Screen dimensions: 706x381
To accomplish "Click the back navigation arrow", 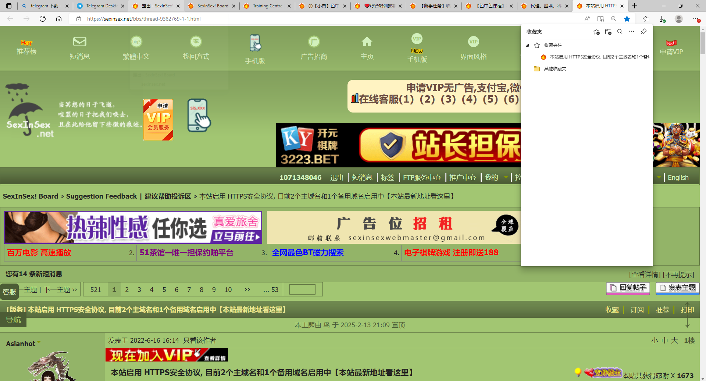I will pyautogui.click(x=10, y=19).
